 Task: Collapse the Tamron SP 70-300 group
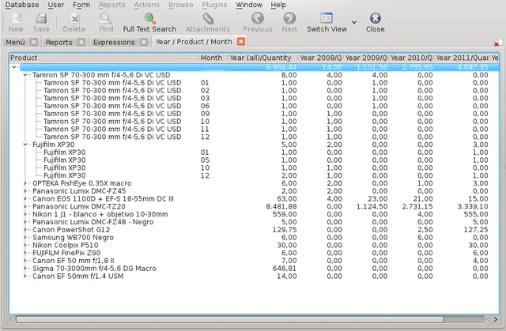coord(25,75)
